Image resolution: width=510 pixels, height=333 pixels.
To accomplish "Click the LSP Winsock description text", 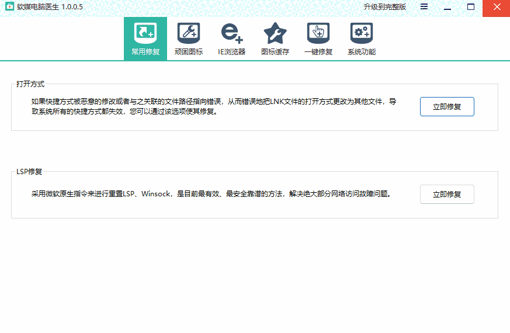I will (x=210, y=194).
